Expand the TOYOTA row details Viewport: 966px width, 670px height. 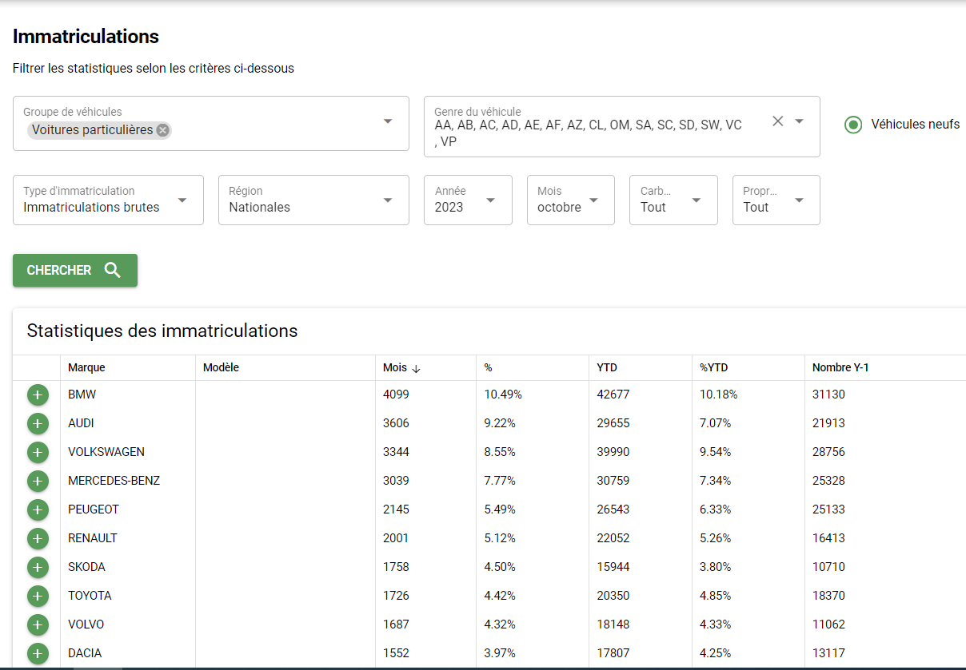[38, 597]
